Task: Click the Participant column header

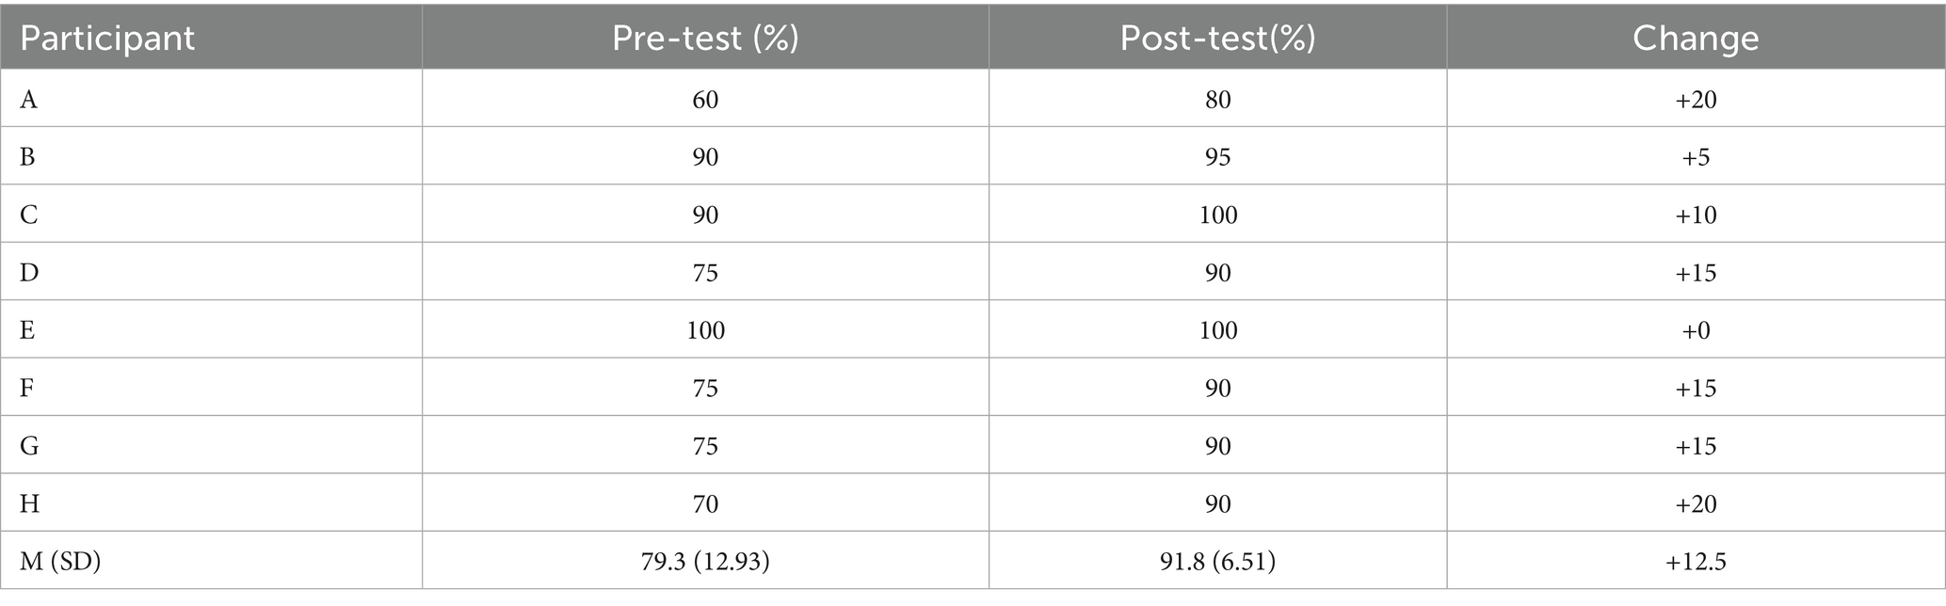Action: coord(107,38)
